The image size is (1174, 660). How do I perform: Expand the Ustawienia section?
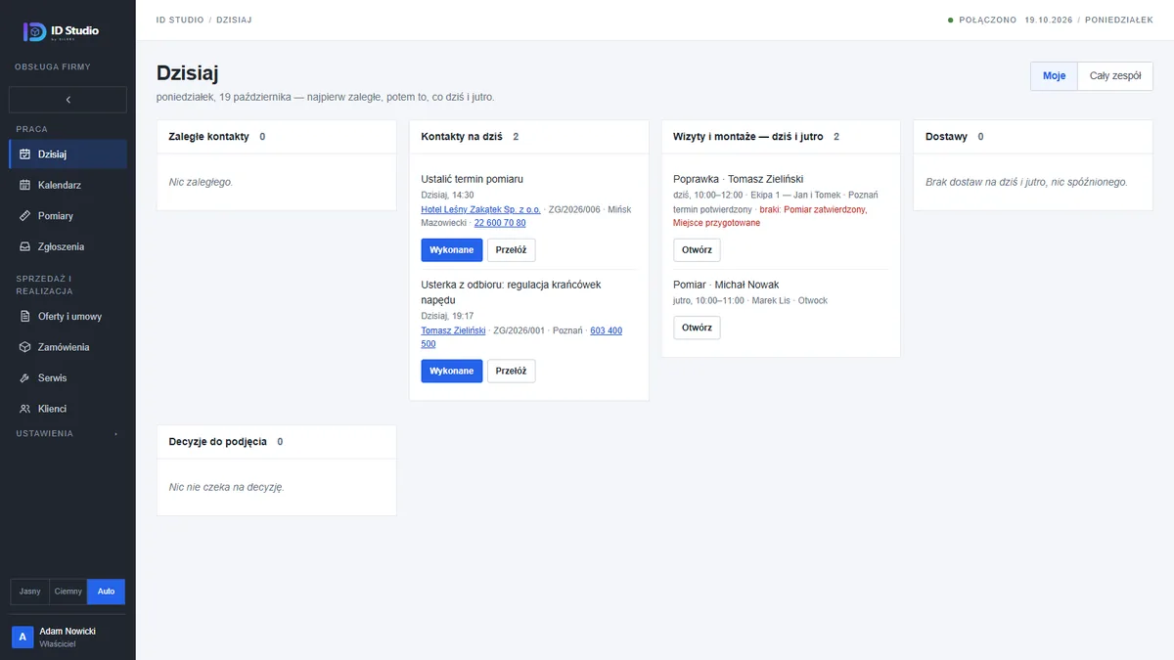(x=67, y=433)
